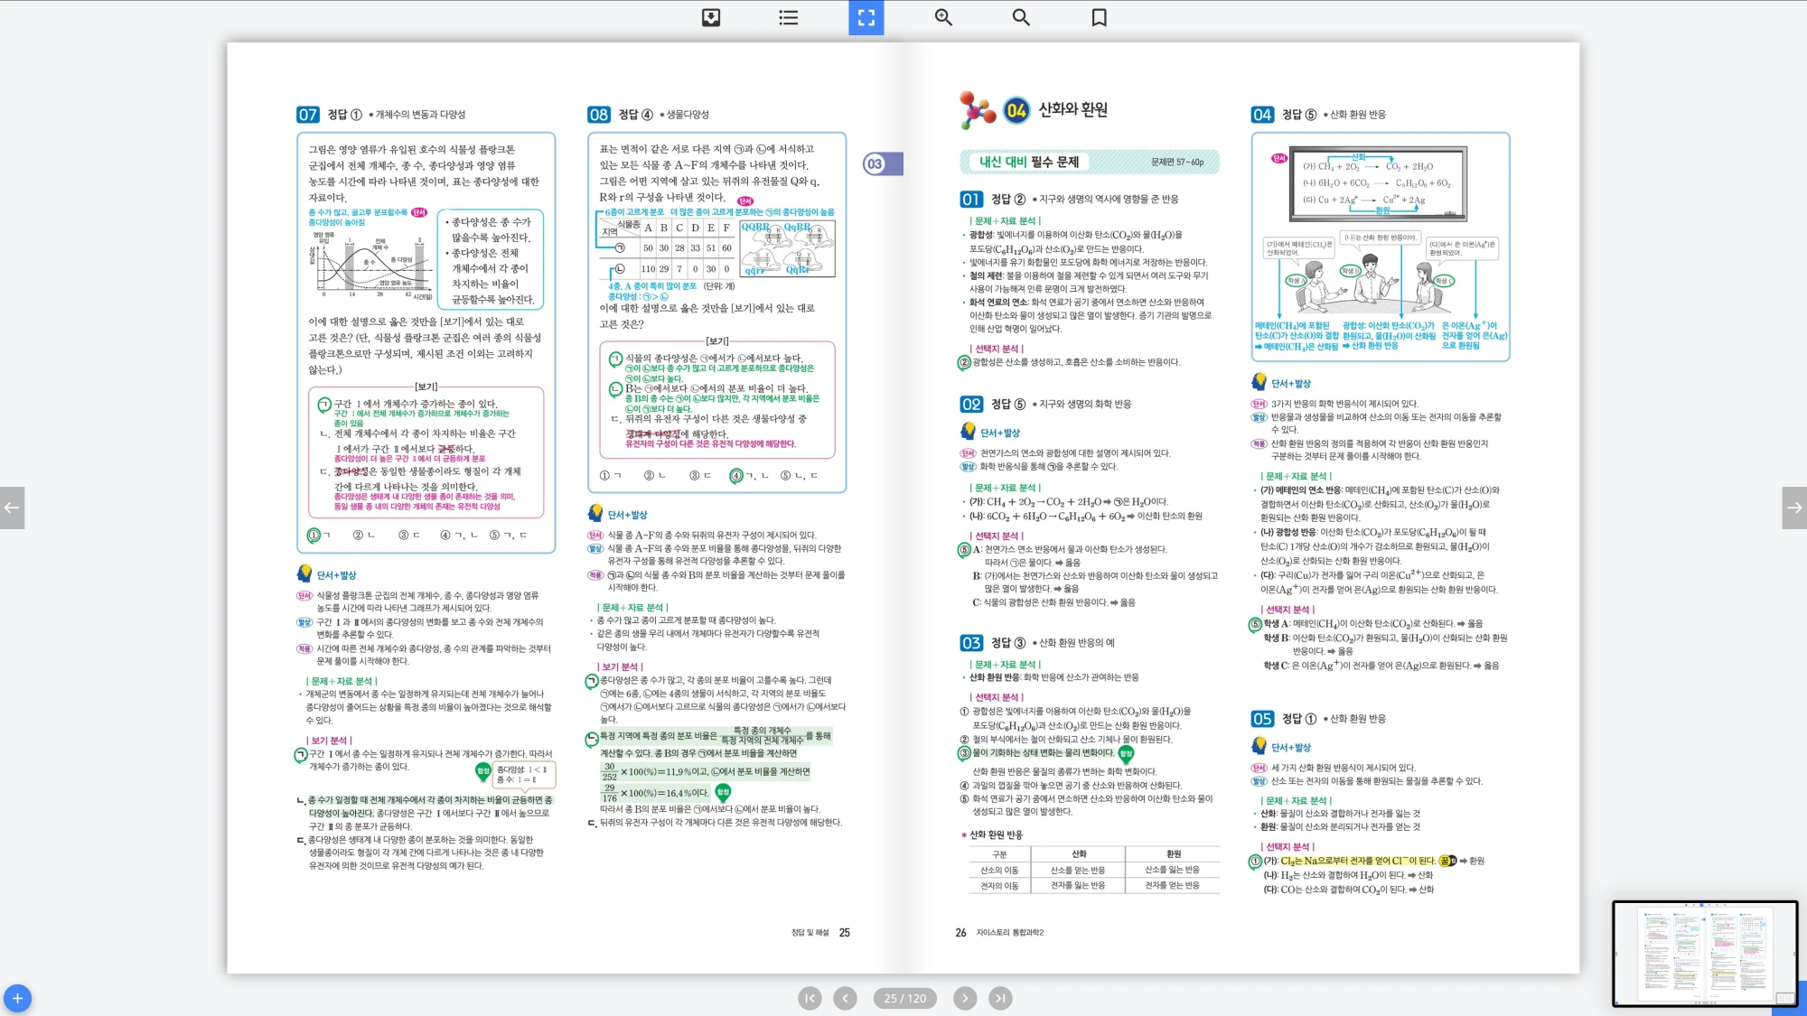Click the 04 산화와 환원 chapter heading
Image resolution: width=1807 pixels, height=1016 pixels.
(x=1072, y=109)
